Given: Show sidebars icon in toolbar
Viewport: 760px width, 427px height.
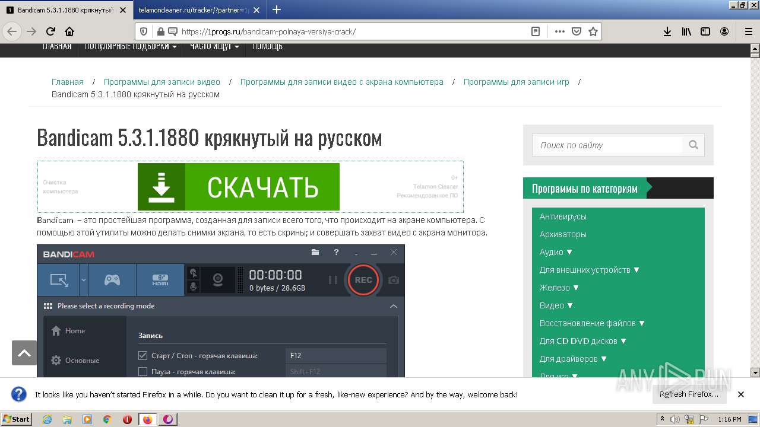Looking at the screenshot, I should pyautogui.click(x=705, y=31).
